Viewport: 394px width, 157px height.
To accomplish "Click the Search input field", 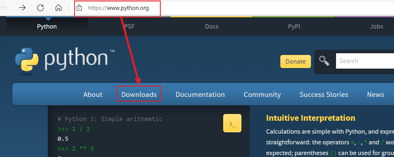I will pos(365,61).
